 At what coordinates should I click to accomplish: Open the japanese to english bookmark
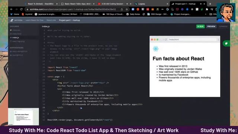[45, 14]
